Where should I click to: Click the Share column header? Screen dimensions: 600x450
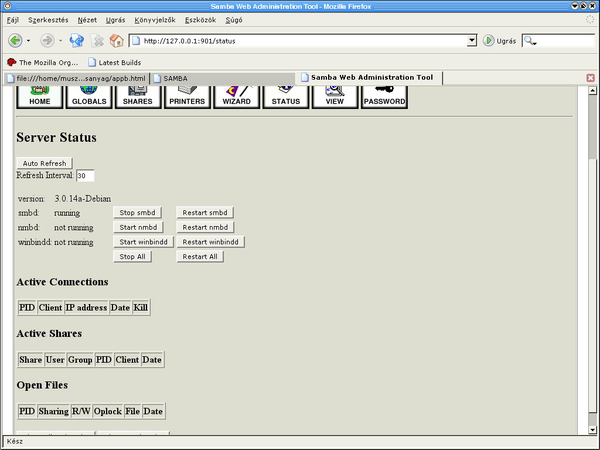tap(30, 360)
